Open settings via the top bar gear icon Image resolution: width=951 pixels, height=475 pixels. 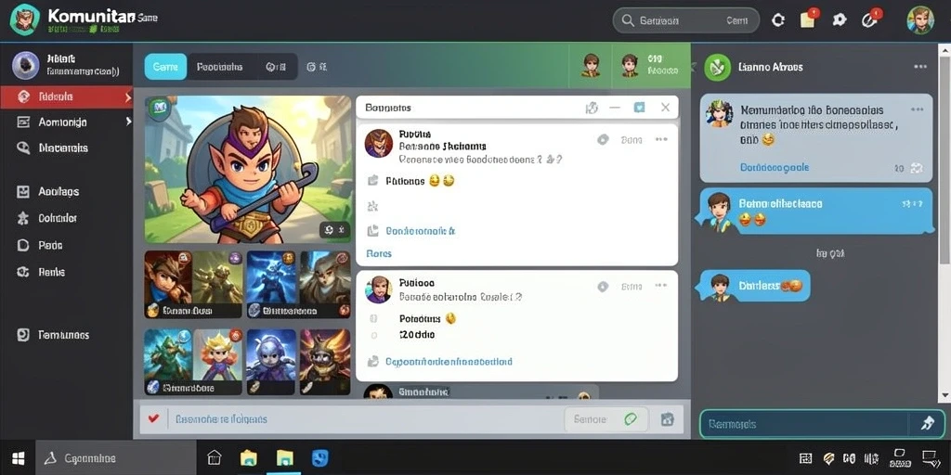point(840,20)
